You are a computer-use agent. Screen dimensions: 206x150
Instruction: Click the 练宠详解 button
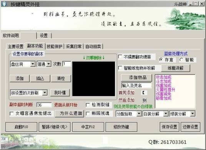pos(176,68)
